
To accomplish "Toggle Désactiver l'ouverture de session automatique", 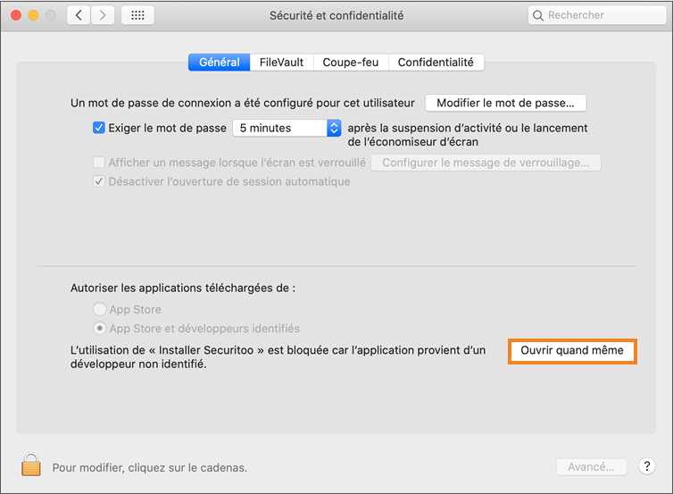I will click(99, 181).
